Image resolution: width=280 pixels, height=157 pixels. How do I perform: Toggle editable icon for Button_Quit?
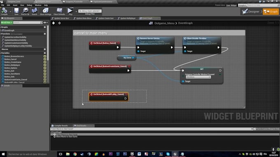pyautogui.click(x=45, y=71)
